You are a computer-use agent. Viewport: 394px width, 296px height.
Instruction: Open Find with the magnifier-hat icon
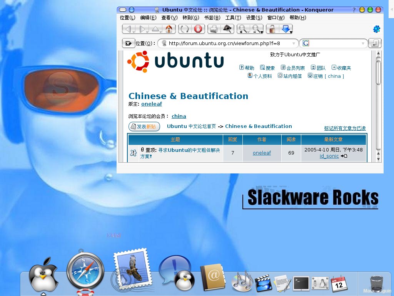[x=227, y=29]
